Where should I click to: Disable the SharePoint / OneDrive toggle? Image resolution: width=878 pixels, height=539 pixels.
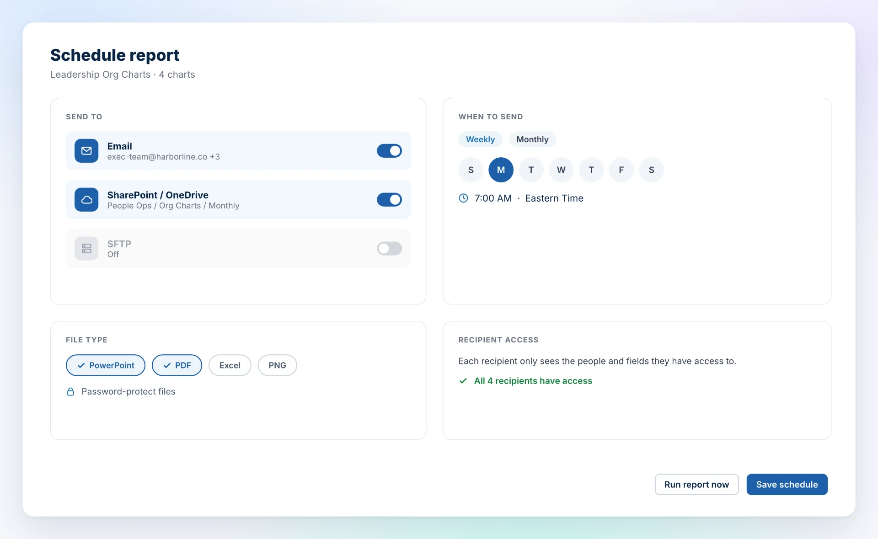click(389, 200)
